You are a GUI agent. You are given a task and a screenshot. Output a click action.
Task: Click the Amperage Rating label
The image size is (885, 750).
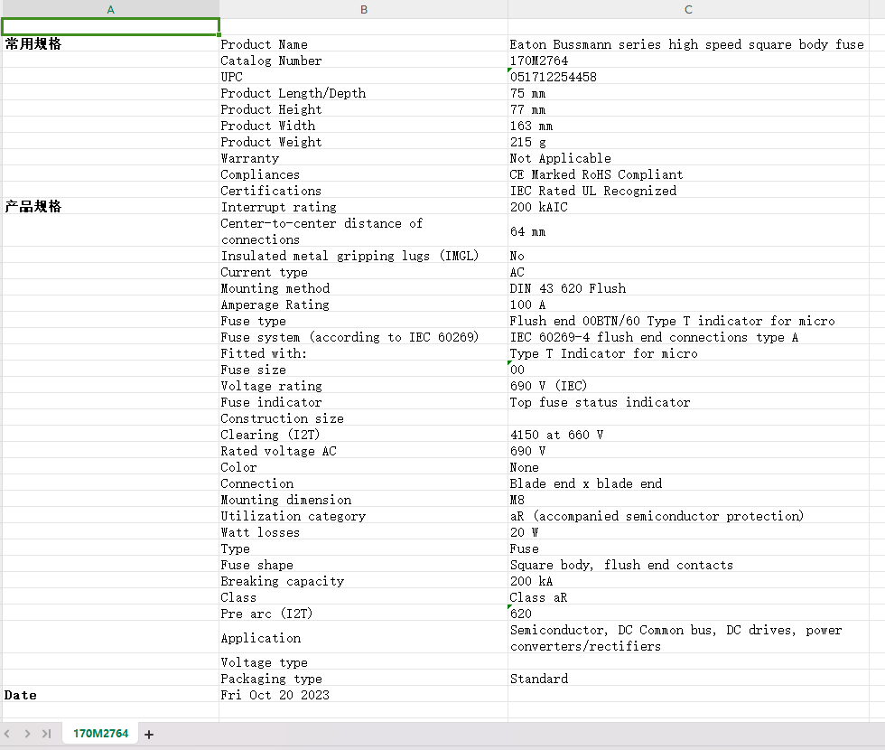363,305
